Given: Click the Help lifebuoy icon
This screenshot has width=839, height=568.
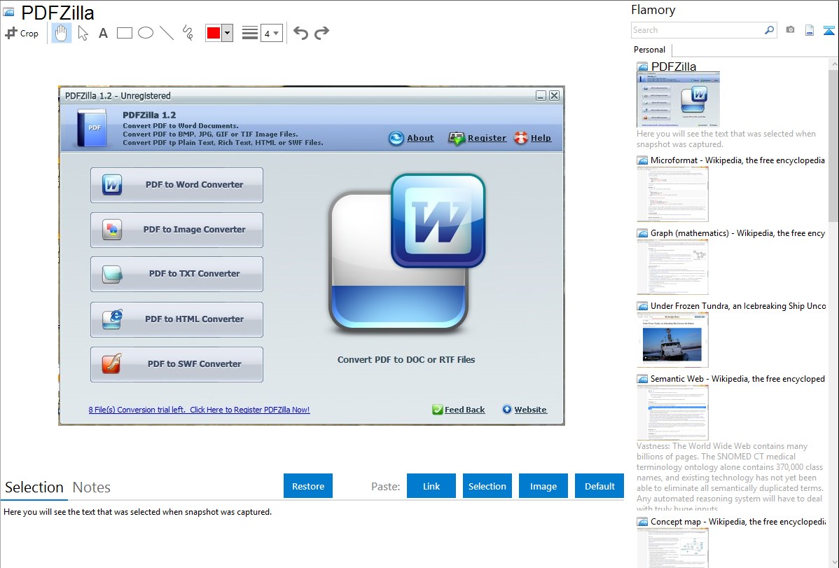Looking at the screenshot, I should (520, 138).
